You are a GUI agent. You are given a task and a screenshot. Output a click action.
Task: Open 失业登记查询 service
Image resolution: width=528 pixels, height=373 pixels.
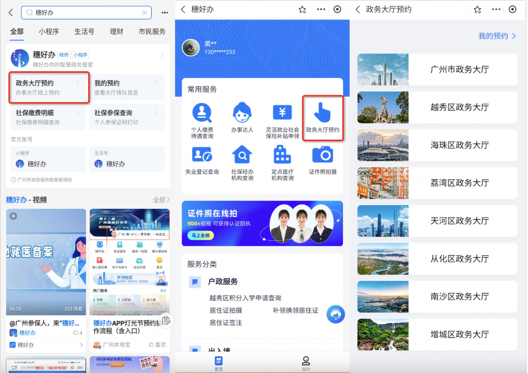202,160
